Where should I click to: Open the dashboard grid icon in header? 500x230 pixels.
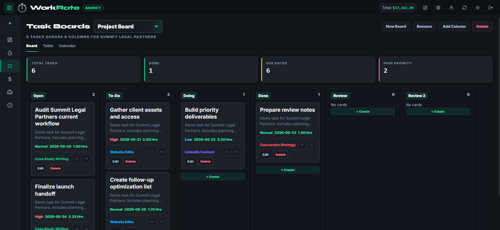click(x=425, y=8)
